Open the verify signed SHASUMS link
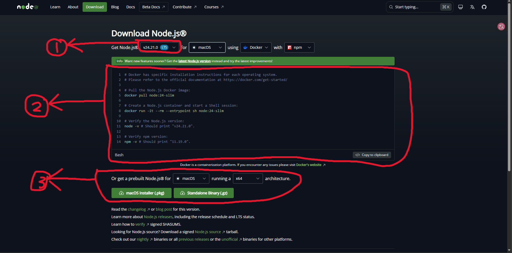The width and height of the screenshot is (512, 253). coord(140,224)
